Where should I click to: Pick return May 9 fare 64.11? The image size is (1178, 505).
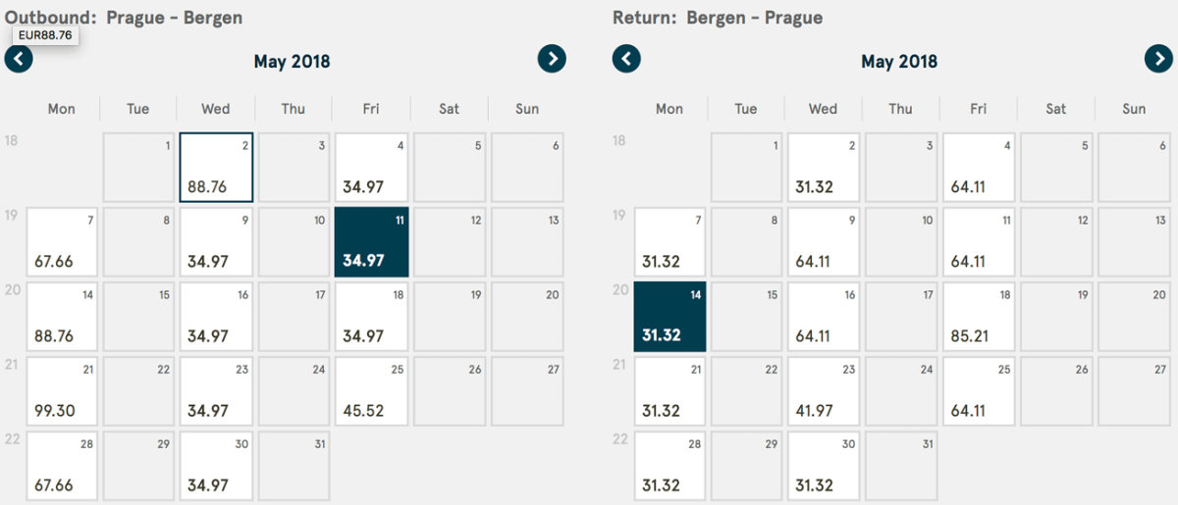point(824,241)
